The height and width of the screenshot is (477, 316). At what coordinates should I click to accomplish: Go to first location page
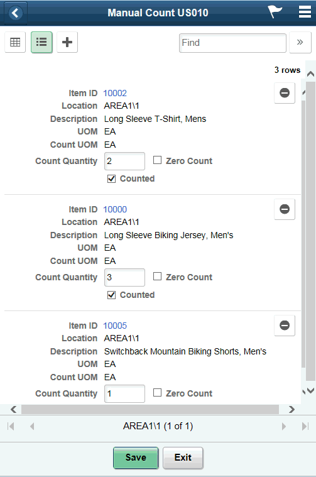click(11, 426)
